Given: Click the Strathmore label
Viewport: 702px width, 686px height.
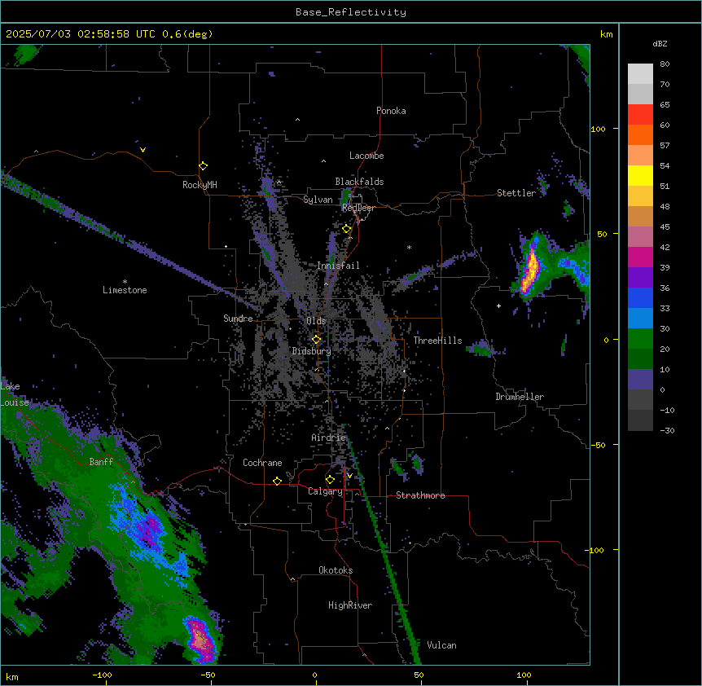Looking at the screenshot, I should point(421,495).
